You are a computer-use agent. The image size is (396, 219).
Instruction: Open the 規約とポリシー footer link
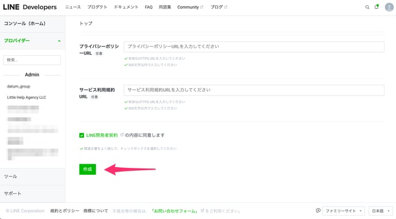(x=64, y=211)
